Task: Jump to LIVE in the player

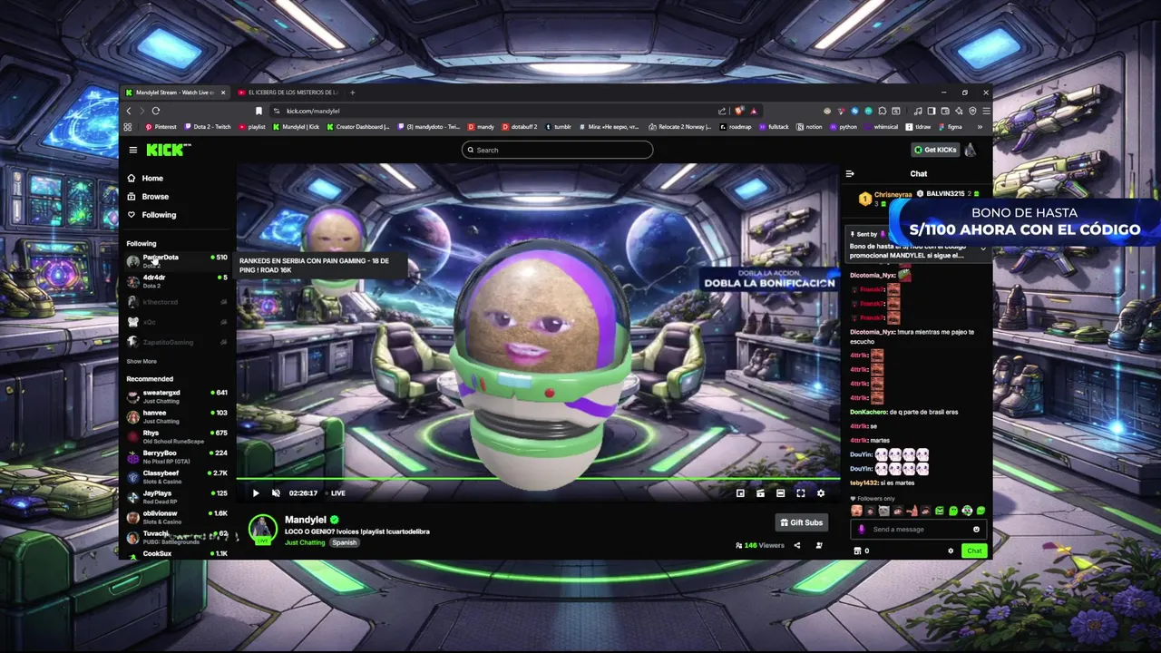Action: coord(337,493)
